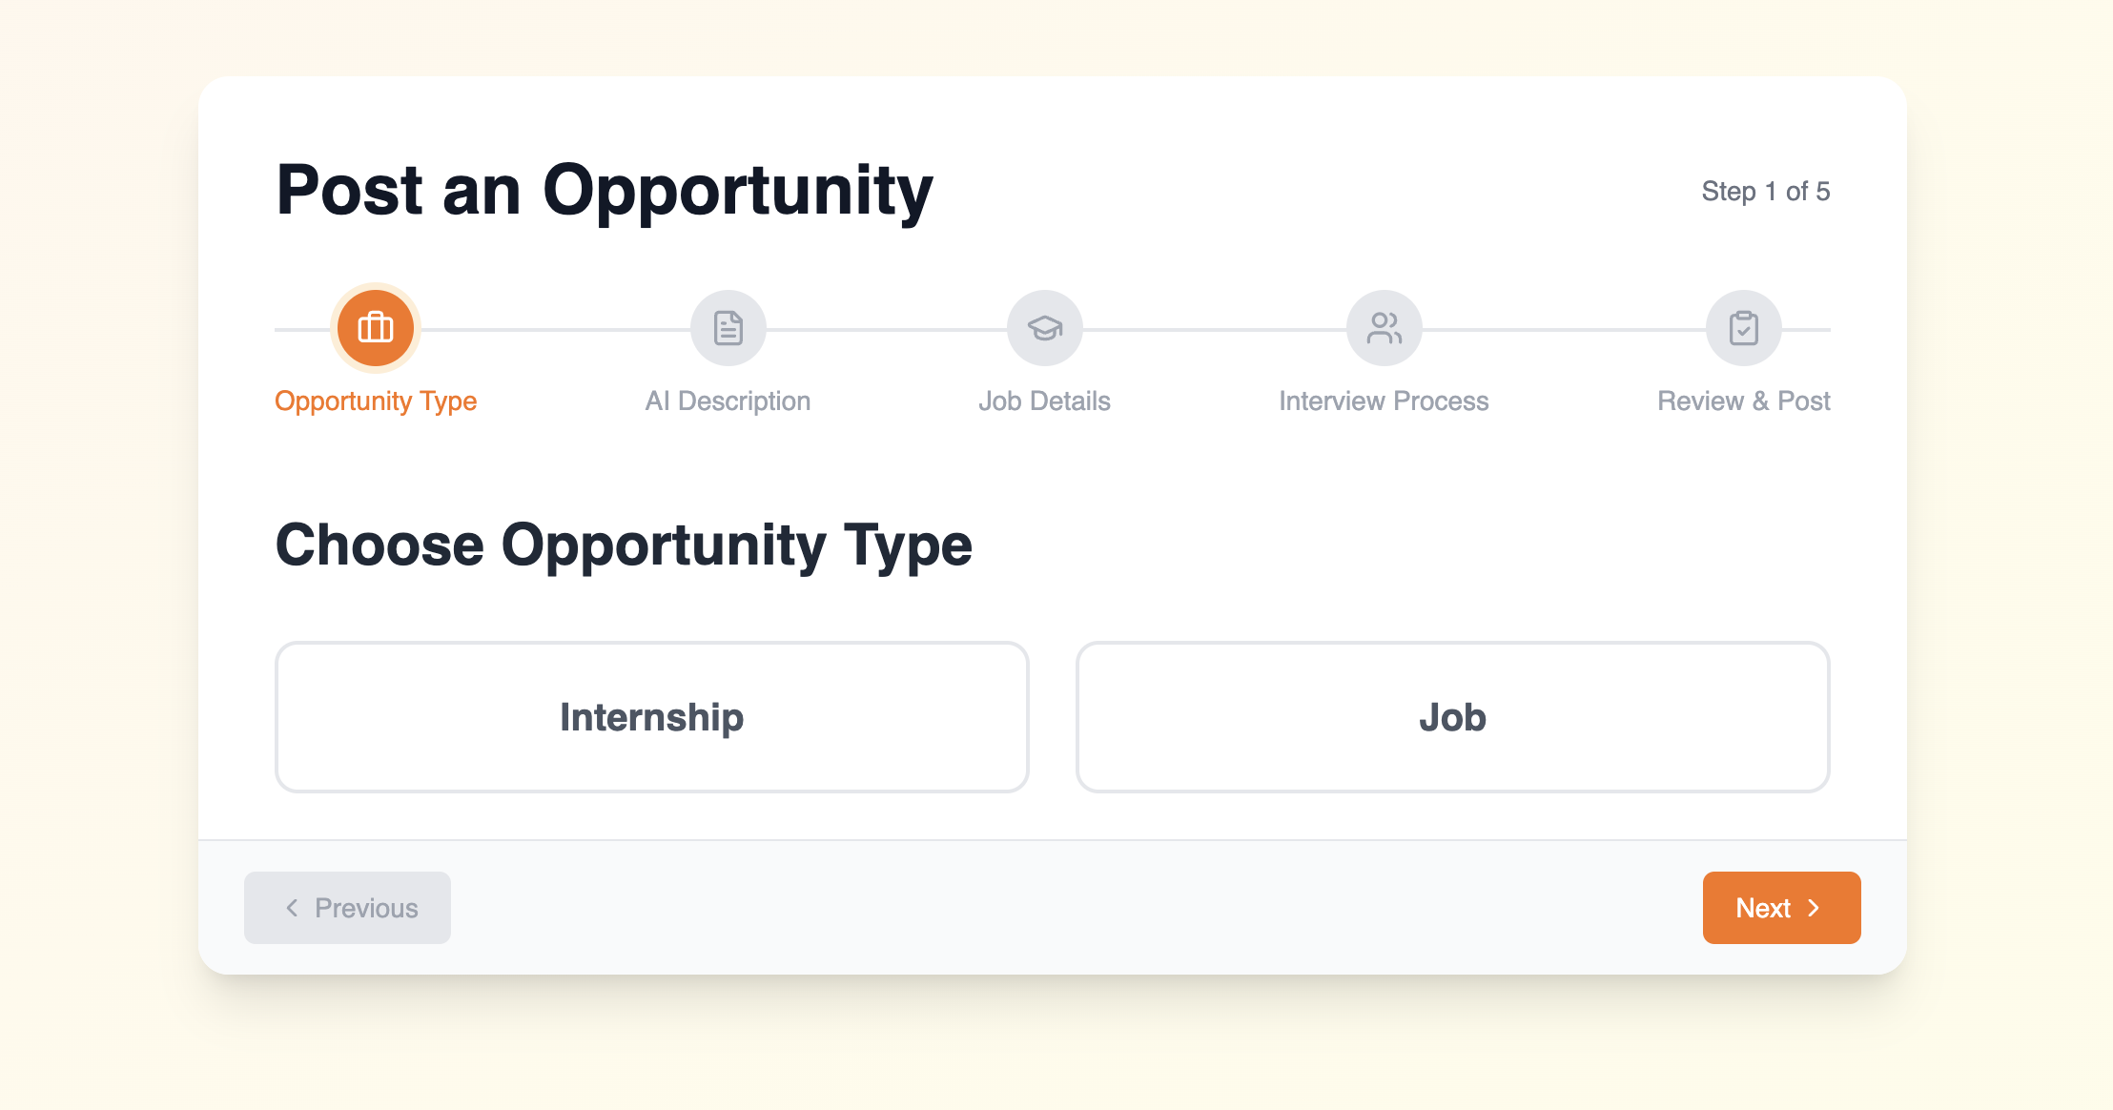This screenshot has width=2113, height=1110.
Task: Click the left chevron inside Previous button
Action: pos(292,908)
